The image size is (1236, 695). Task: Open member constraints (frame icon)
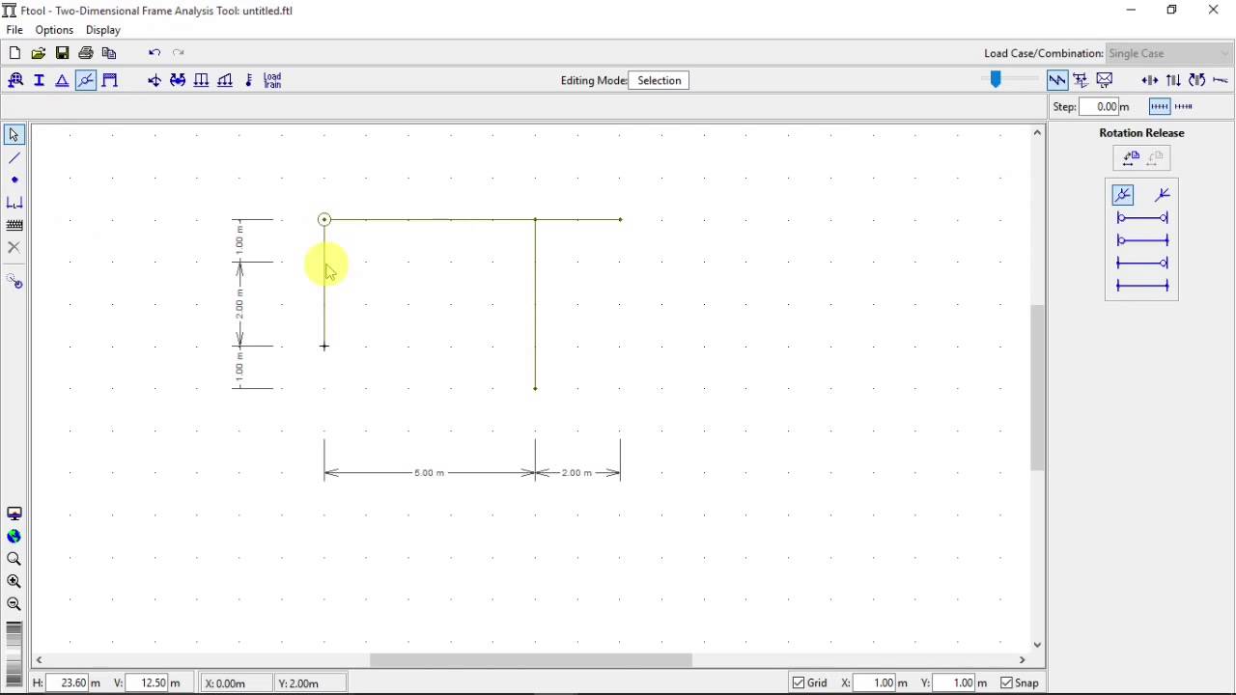(109, 80)
